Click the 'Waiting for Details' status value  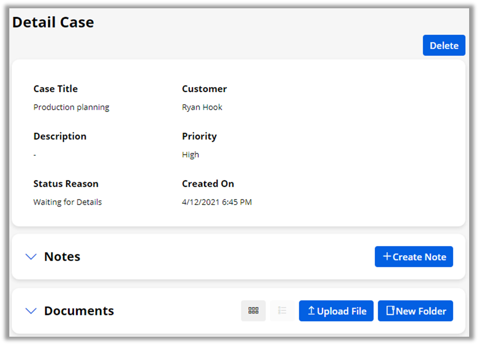click(x=67, y=202)
